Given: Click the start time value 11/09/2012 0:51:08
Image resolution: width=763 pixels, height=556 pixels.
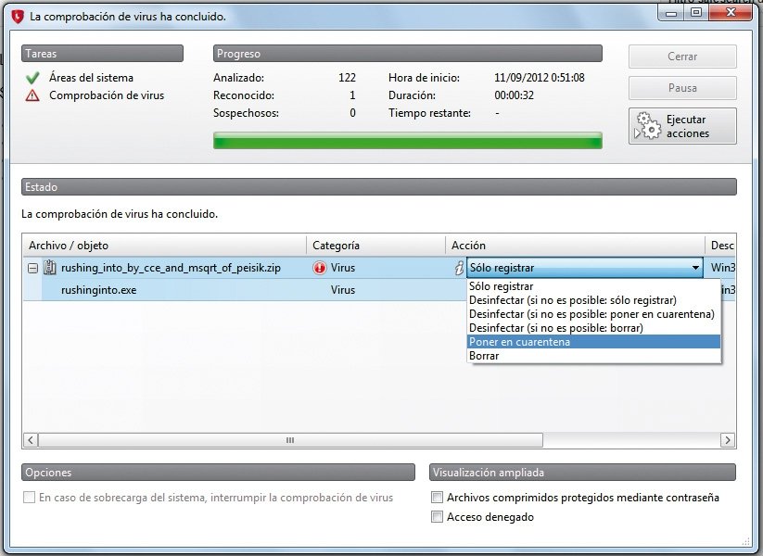Looking at the screenshot, I should coord(540,78).
